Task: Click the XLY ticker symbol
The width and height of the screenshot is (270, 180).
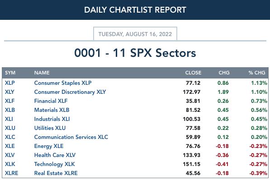Action: [9, 92]
